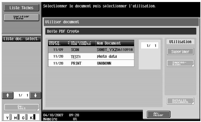The height and width of the screenshot is (122, 201).
Task: Click the Utiliser document header
Action: point(121,22)
